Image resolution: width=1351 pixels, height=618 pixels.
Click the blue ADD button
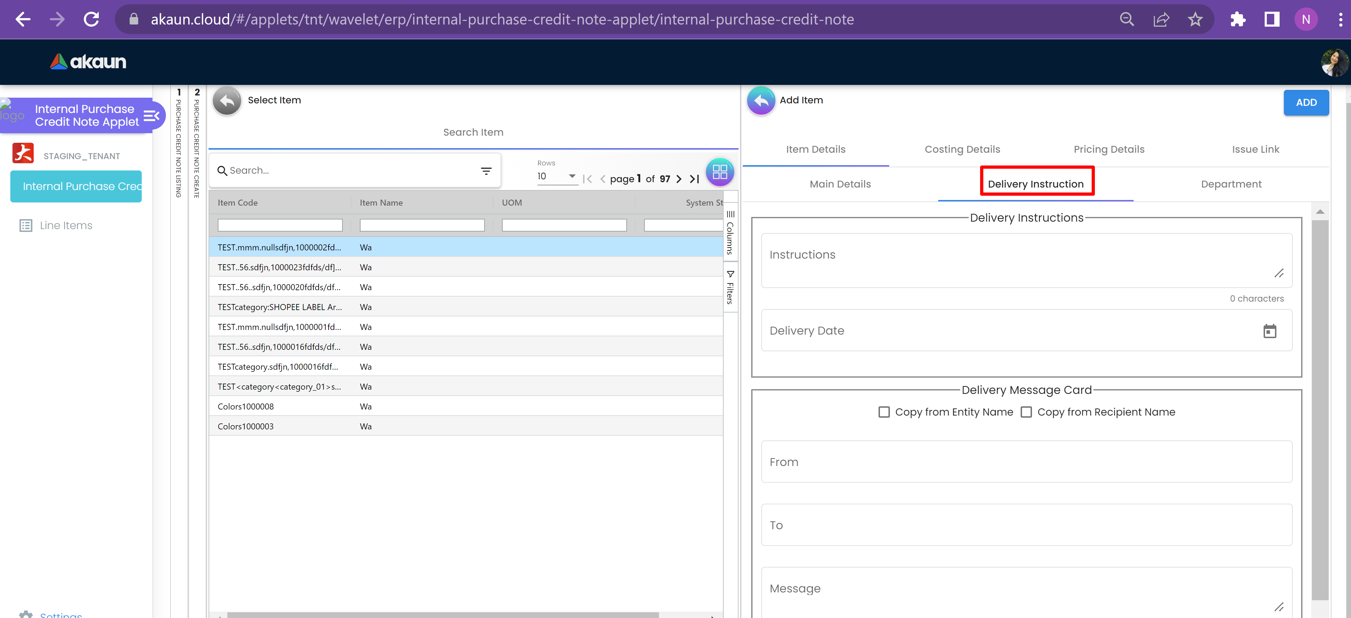coord(1306,103)
